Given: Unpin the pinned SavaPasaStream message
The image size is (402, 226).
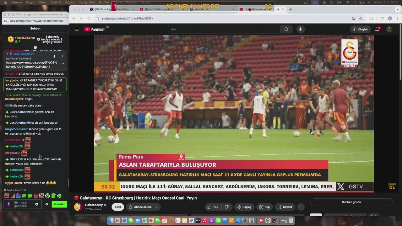Looking at the screenshot, I should tap(54, 56).
